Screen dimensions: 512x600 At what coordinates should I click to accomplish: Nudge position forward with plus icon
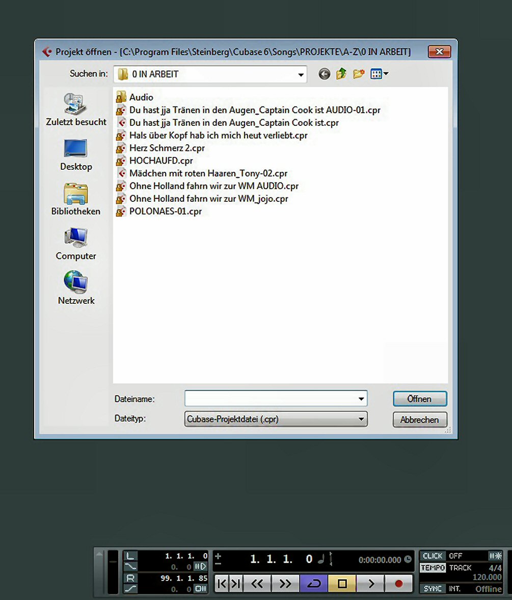(x=218, y=556)
